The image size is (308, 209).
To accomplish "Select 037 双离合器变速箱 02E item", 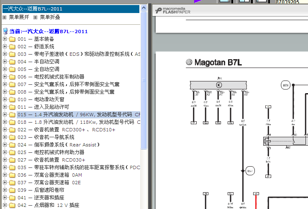I will 49,183.
